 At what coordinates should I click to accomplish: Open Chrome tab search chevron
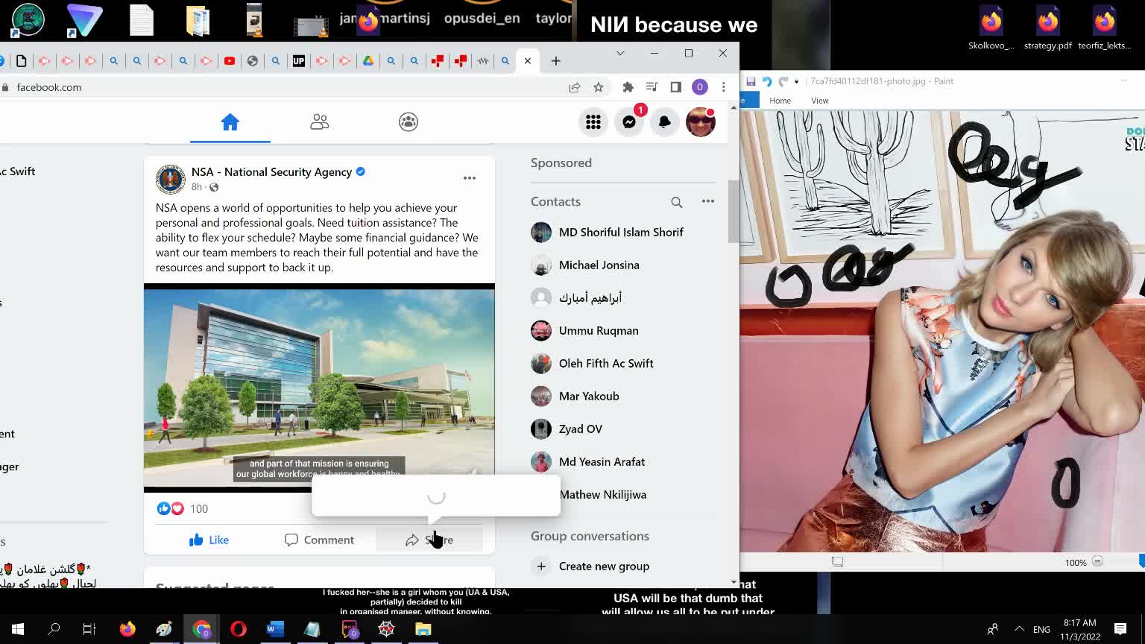click(620, 53)
